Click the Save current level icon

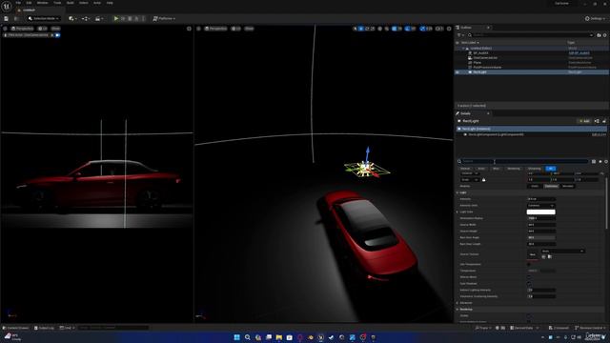[x=7, y=19]
